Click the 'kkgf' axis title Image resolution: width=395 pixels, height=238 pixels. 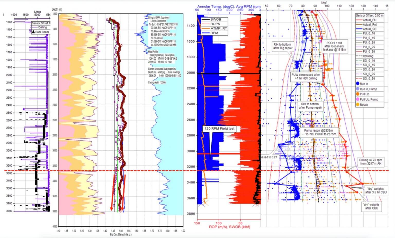pos(324,2)
